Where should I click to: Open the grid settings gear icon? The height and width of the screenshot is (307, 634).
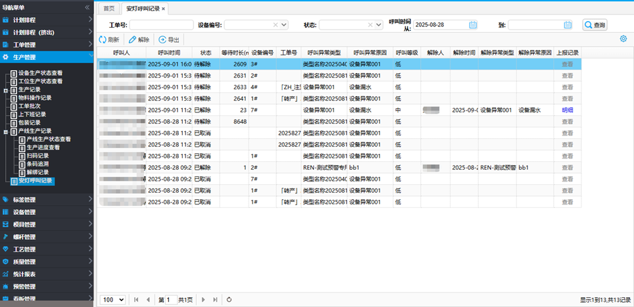[x=623, y=39]
